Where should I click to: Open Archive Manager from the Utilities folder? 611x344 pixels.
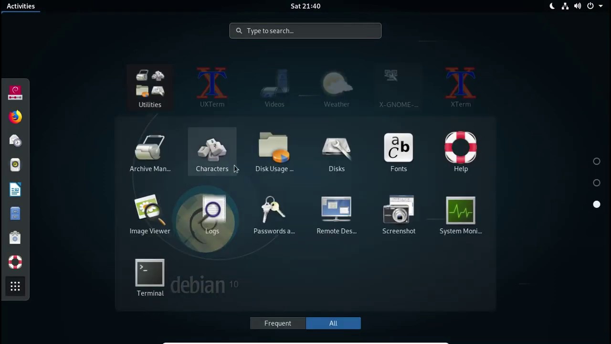click(150, 152)
